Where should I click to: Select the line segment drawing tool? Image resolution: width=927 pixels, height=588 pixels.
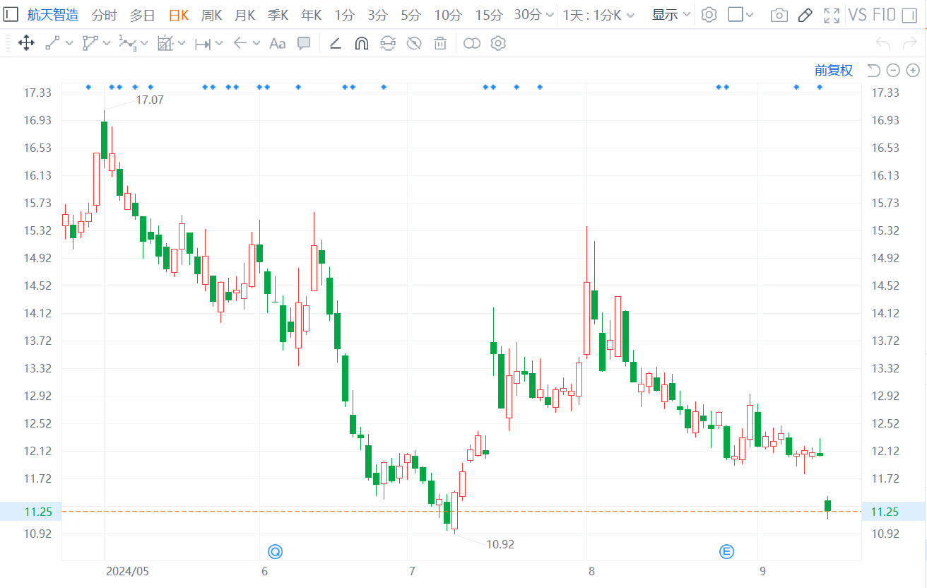point(53,44)
